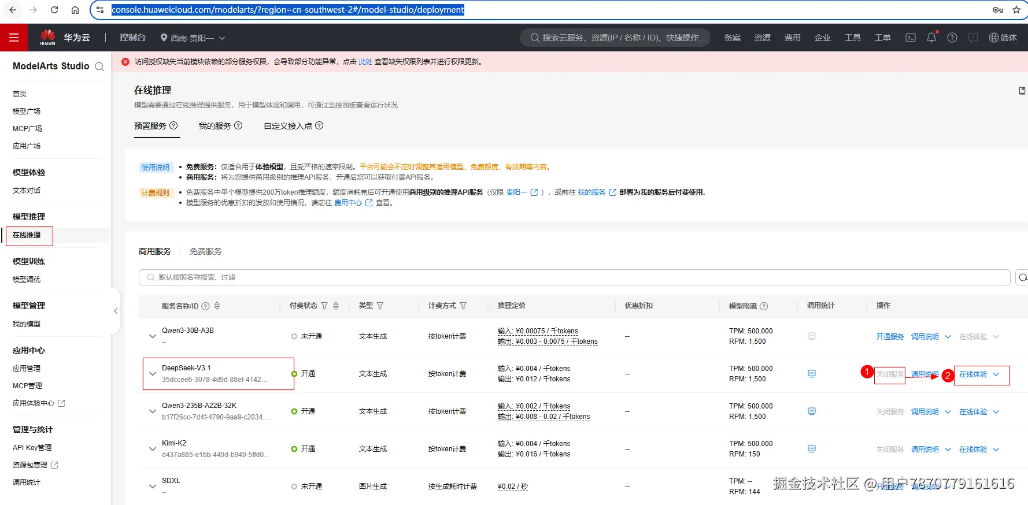The height and width of the screenshot is (505, 1028).
Task: Focus the service name search filter field
Action: (x=575, y=277)
